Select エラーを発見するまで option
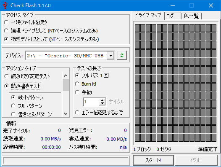The image size is (221, 167). click(x=99, y=113)
